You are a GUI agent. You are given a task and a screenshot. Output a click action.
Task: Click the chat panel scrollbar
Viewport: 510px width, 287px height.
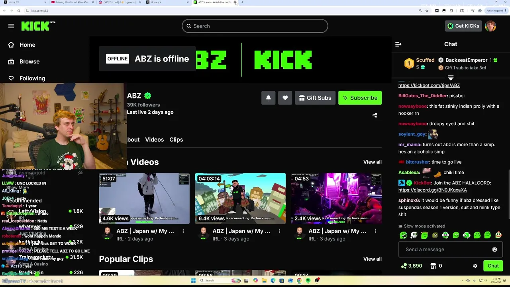pyautogui.click(x=508, y=193)
